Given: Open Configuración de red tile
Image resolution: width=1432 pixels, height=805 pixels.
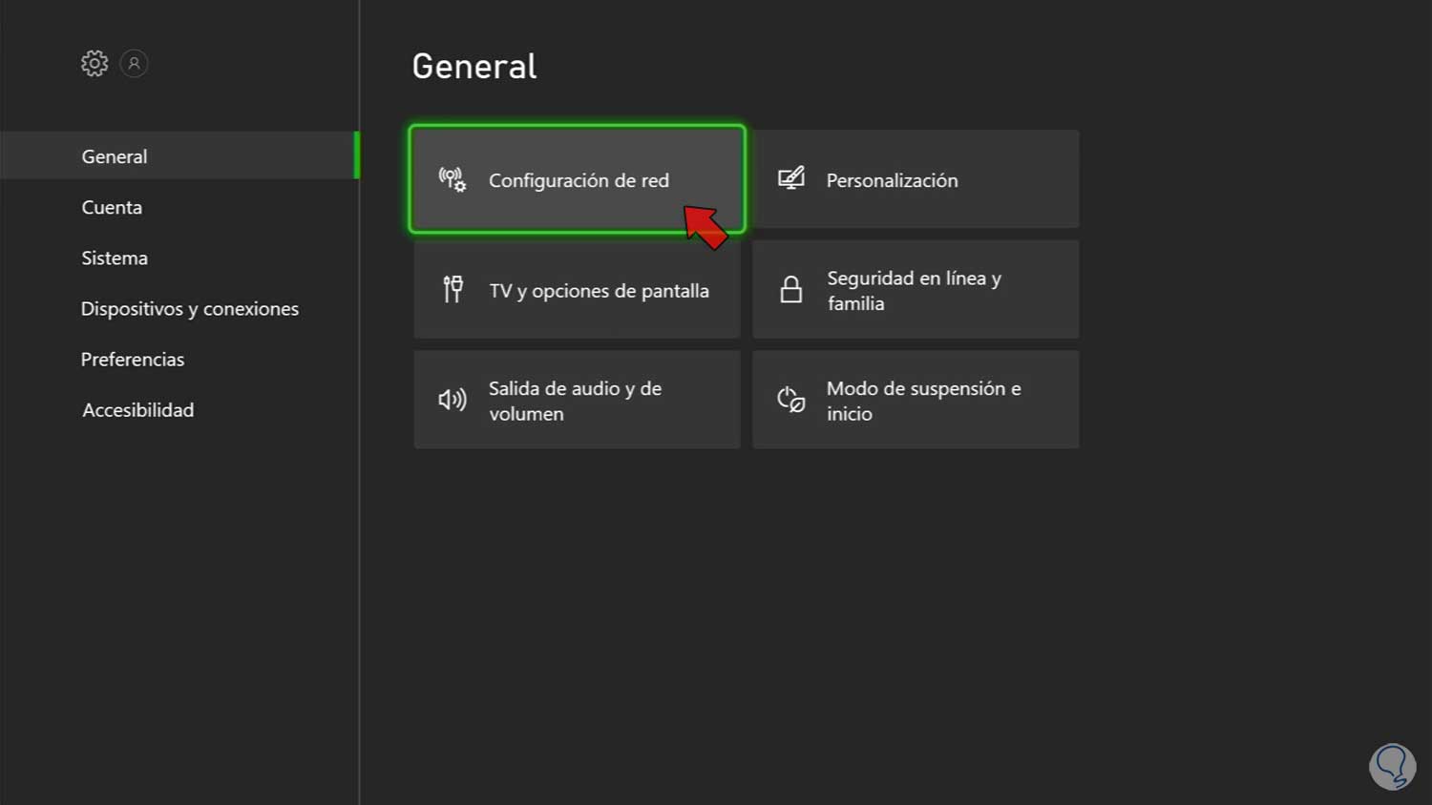Looking at the screenshot, I should point(577,179).
